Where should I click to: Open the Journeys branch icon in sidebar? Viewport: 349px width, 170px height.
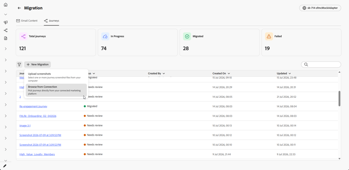tap(6, 31)
